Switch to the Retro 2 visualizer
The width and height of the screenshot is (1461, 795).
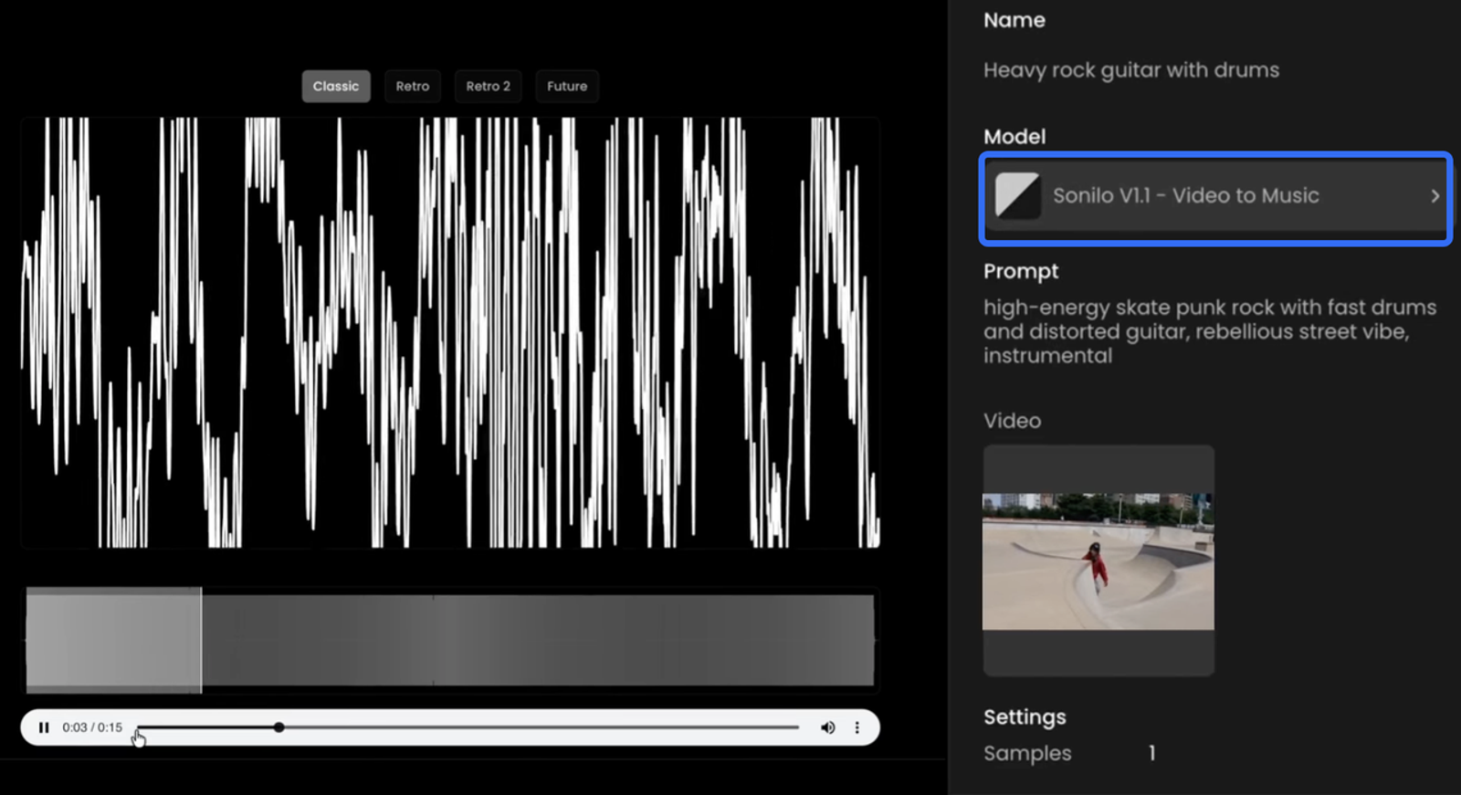tap(489, 86)
